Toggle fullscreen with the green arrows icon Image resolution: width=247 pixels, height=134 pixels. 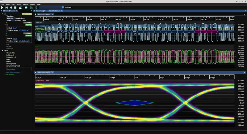point(36,7)
